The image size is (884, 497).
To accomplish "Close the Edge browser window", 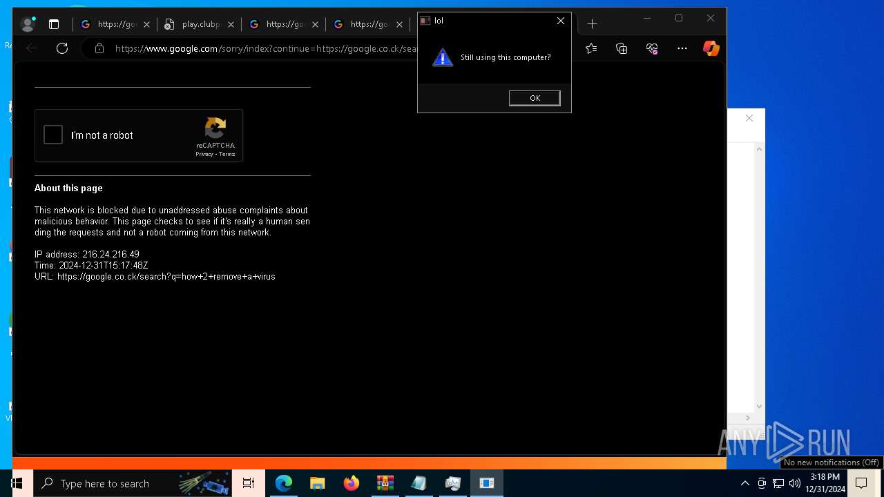I will tap(711, 18).
